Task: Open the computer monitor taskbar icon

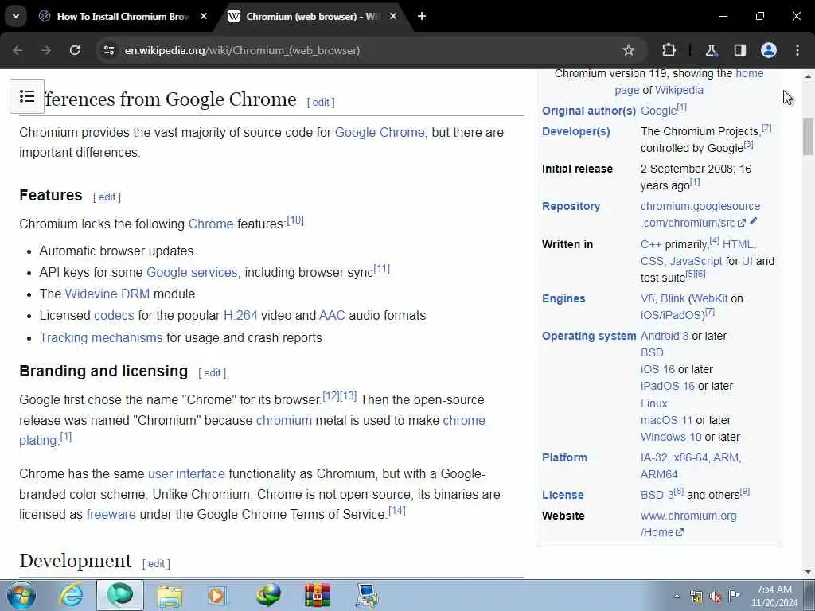Action: click(x=367, y=595)
